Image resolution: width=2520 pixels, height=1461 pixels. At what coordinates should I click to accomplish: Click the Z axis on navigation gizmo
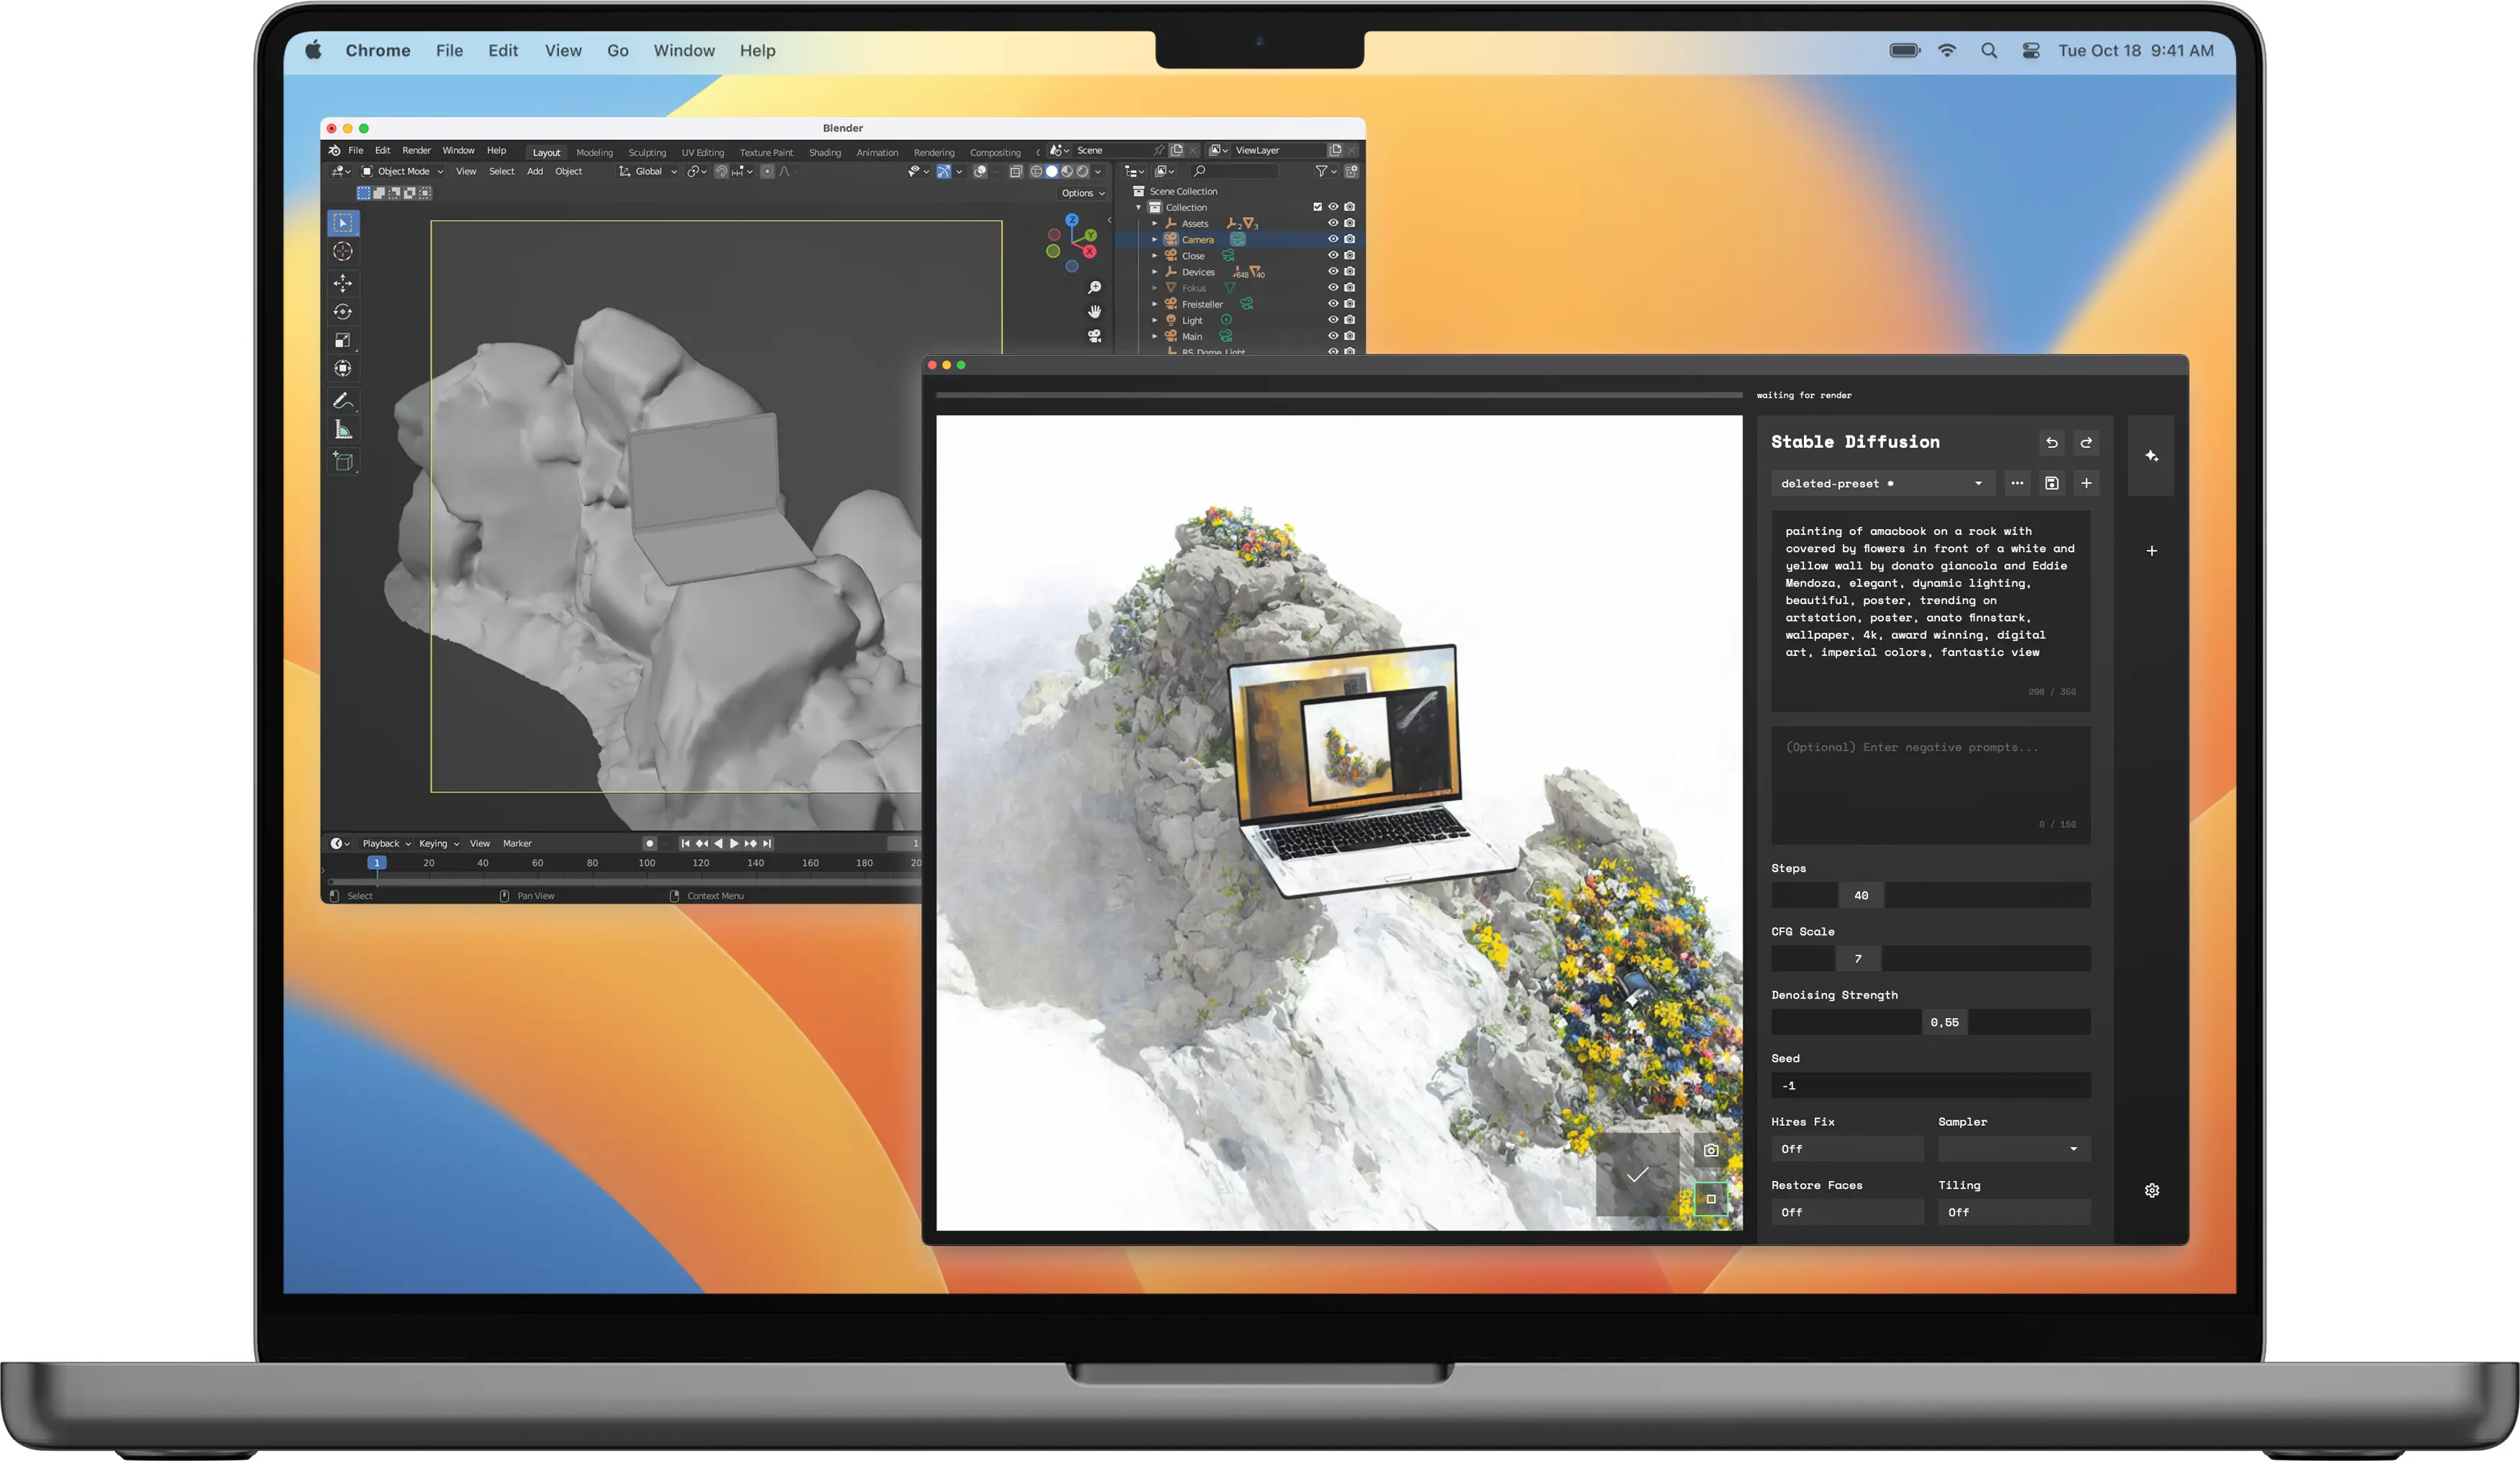point(1071,220)
